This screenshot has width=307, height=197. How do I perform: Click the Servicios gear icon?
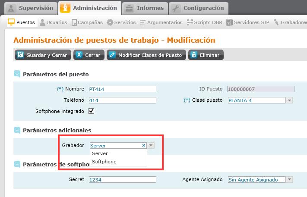(110, 22)
